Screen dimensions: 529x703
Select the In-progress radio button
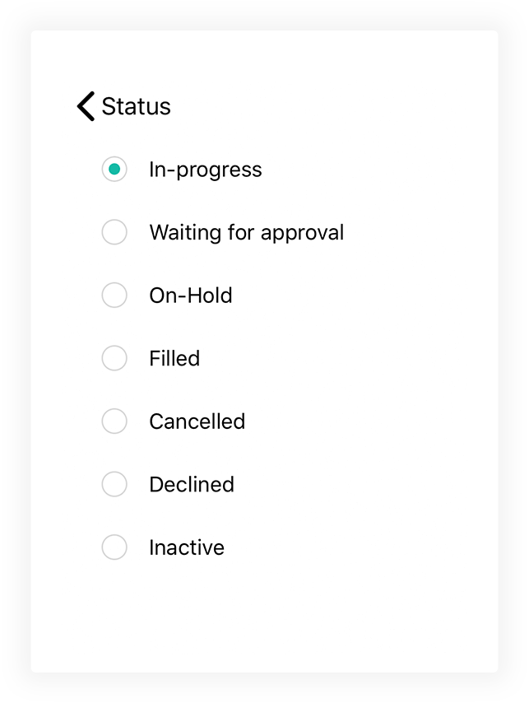click(x=114, y=170)
